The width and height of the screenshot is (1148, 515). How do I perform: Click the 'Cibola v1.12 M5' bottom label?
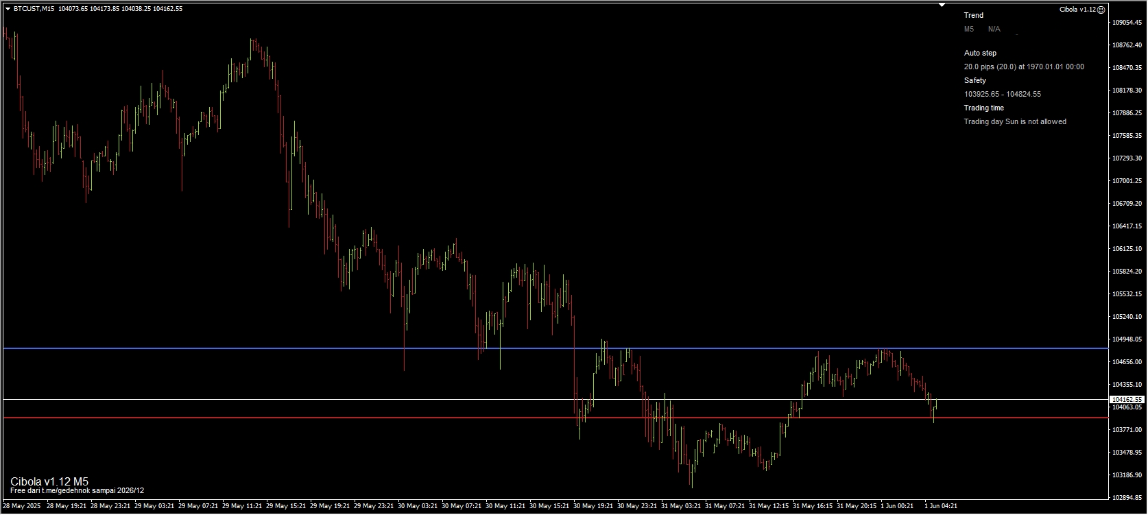tap(49, 481)
